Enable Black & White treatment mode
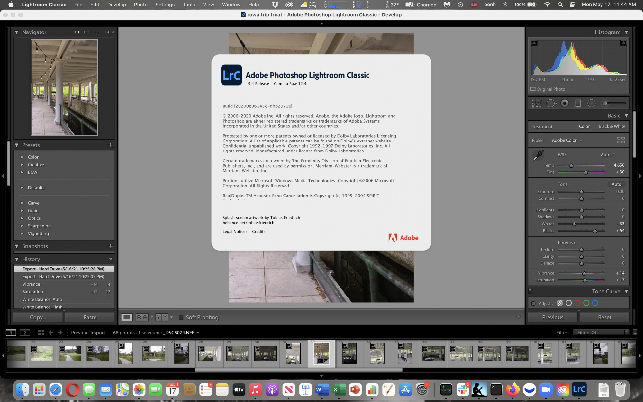The width and height of the screenshot is (643, 402). (611, 126)
